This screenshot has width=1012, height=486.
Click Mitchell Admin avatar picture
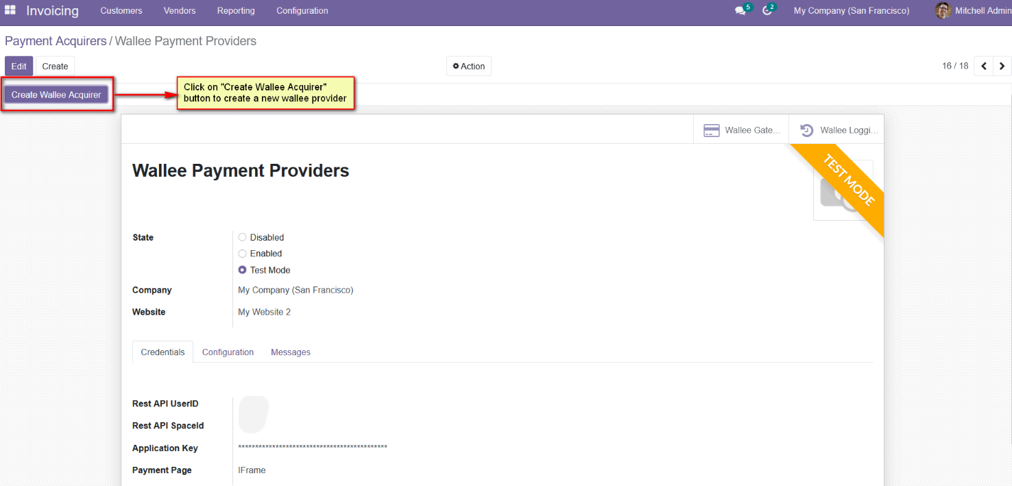pyautogui.click(x=943, y=11)
